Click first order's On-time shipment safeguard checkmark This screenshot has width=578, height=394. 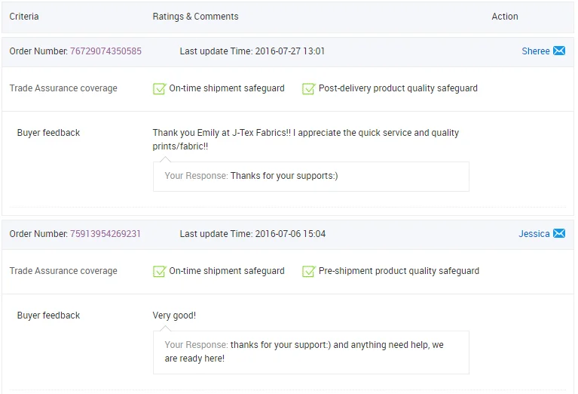coord(159,89)
